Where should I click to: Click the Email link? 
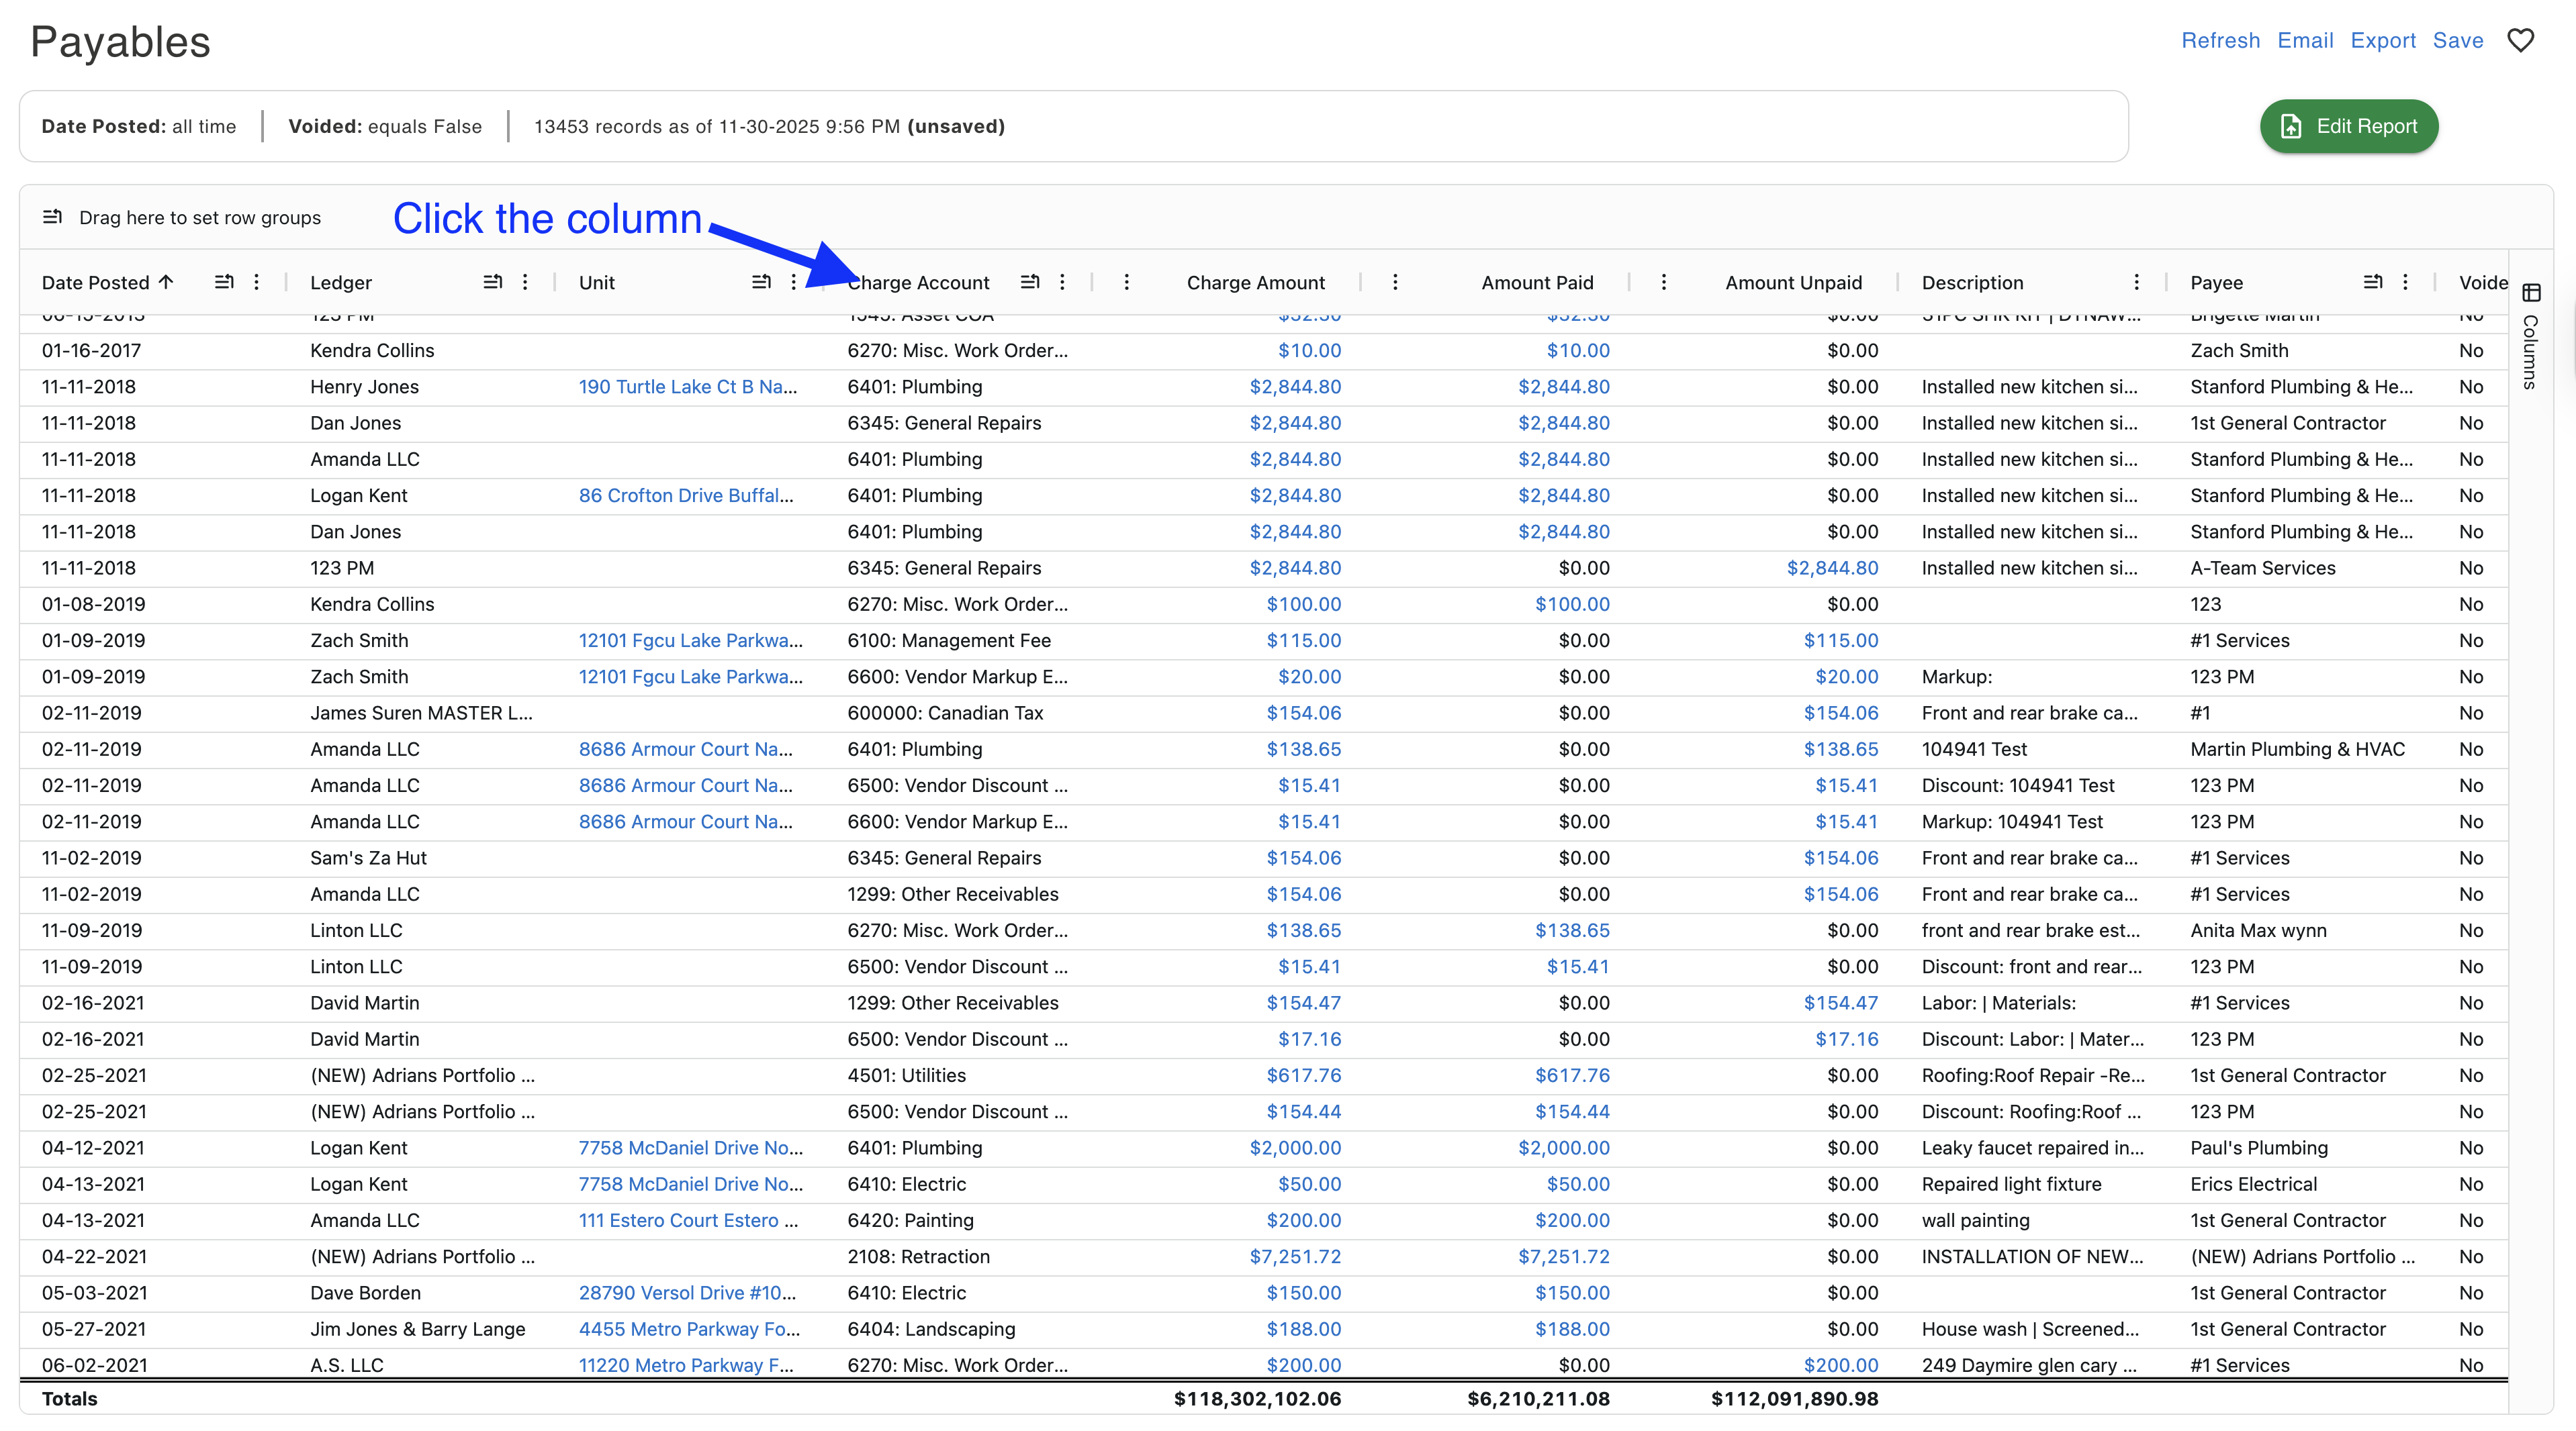tap(2305, 40)
